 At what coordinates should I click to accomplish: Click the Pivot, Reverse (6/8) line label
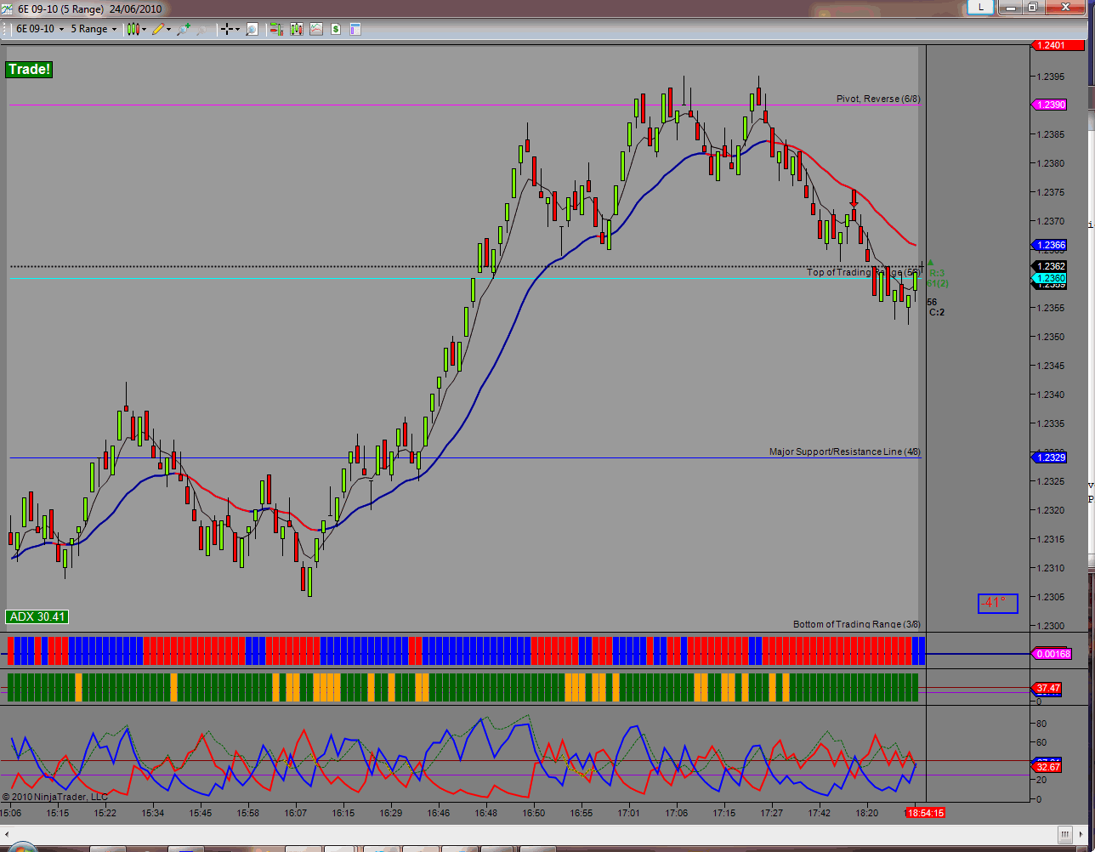[x=878, y=99]
